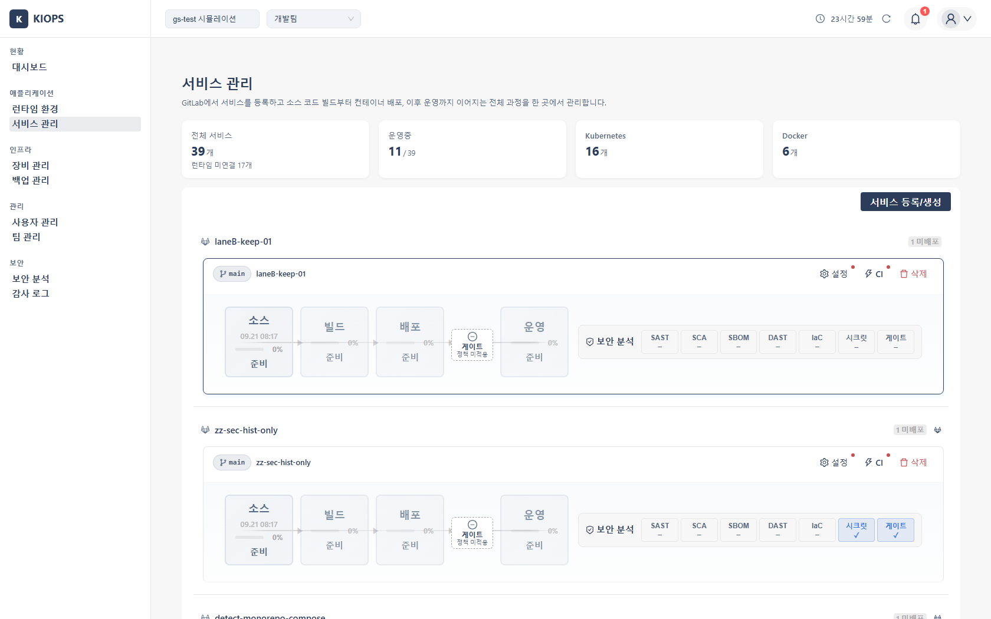This screenshot has height=619, width=991.
Task: Delete the laneB-keep-01 service
Action: [913, 274]
